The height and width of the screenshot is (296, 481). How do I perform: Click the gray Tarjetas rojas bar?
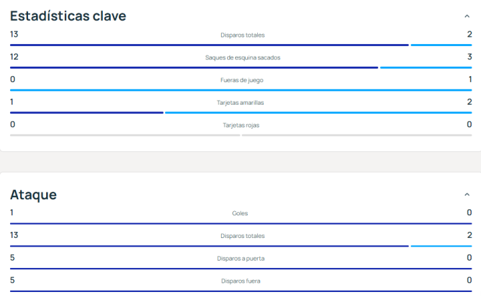pyautogui.click(x=125, y=135)
